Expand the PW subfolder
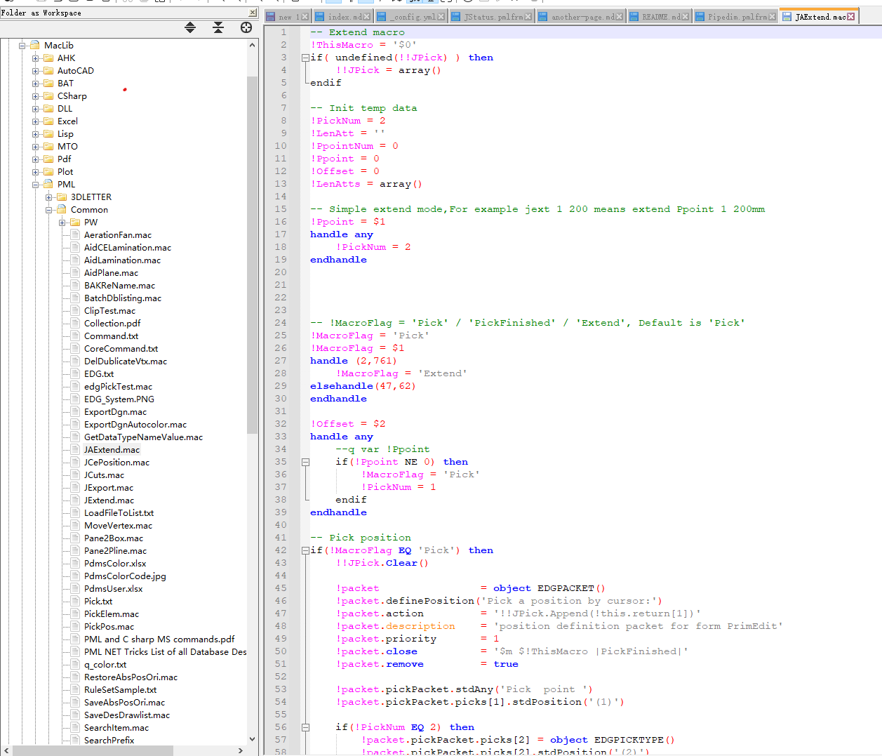The image size is (882, 756). tap(62, 223)
